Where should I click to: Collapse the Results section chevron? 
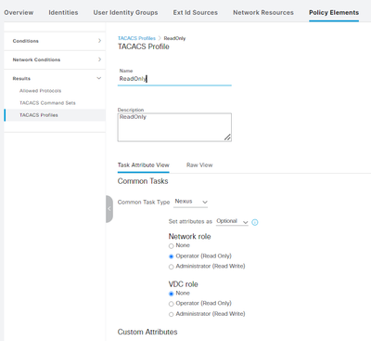coord(99,78)
